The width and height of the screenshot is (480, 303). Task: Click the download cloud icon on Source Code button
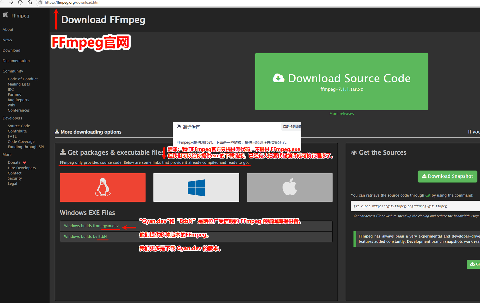(278, 78)
